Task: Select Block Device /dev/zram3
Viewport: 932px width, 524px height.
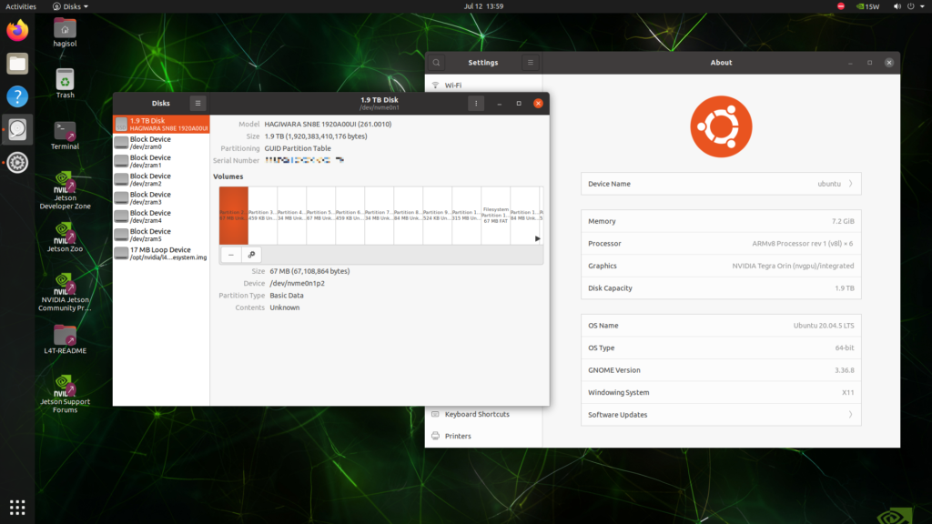Action: coord(161,197)
